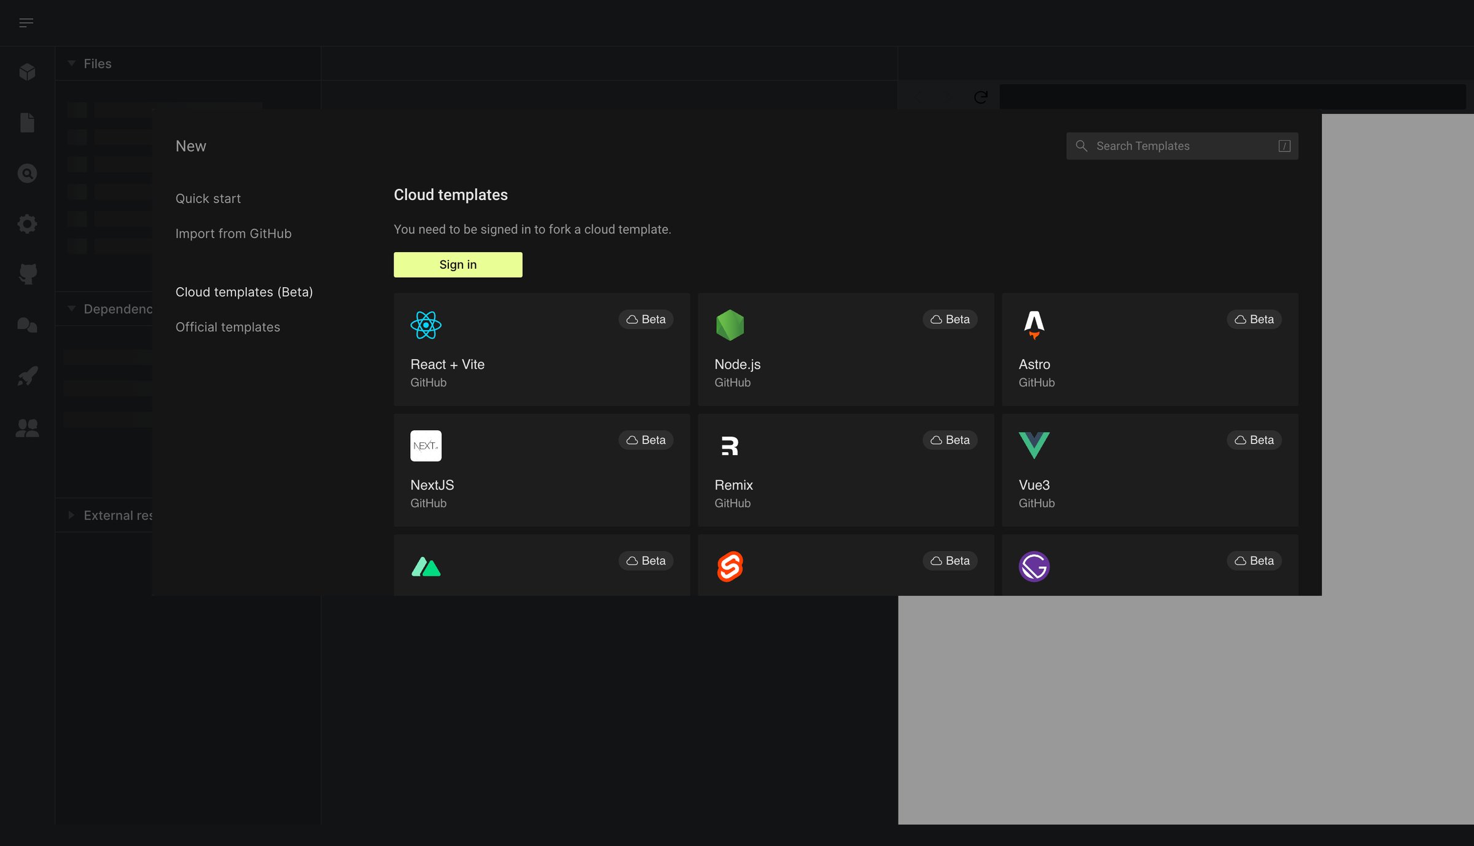
Task: Open the Remix template title
Action: coord(734,485)
